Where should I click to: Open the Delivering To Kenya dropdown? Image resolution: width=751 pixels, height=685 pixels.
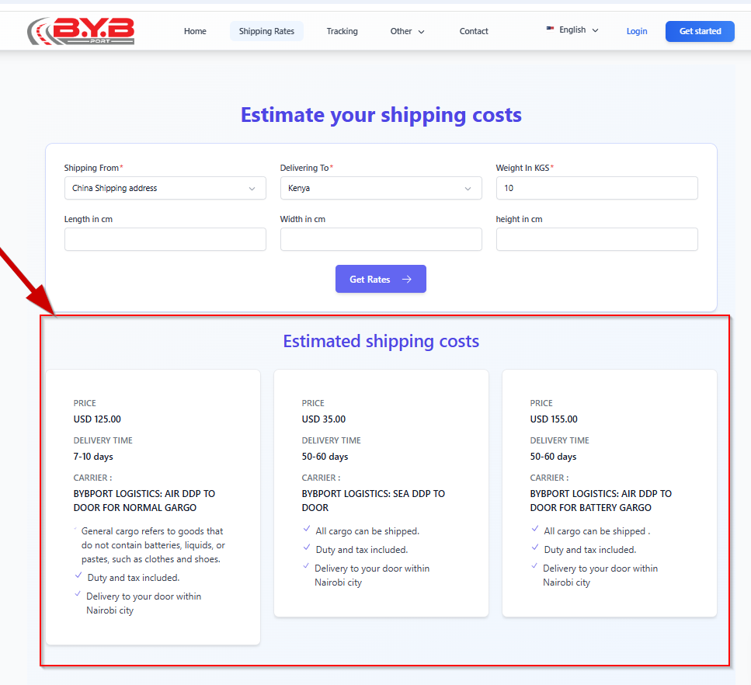pyautogui.click(x=381, y=188)
